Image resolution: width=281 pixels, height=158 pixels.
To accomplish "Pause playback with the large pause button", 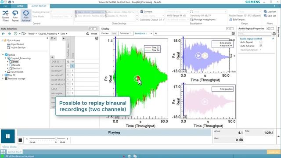I will pos(8,136).
